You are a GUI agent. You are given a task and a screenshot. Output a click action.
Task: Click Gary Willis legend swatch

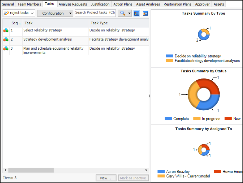161,176
